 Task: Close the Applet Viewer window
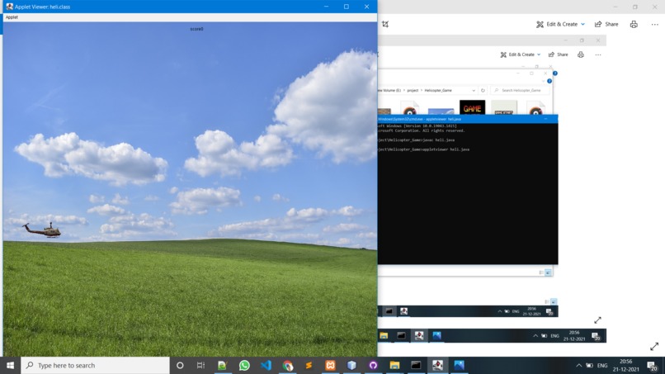click(x=367, y=7)
